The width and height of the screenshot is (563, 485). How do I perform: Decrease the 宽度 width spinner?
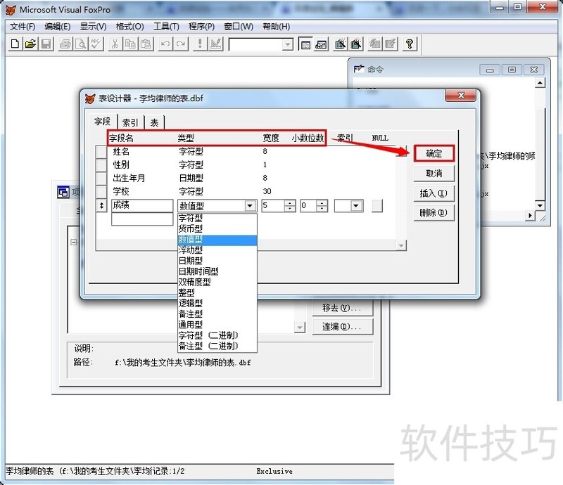pos(289,209)
